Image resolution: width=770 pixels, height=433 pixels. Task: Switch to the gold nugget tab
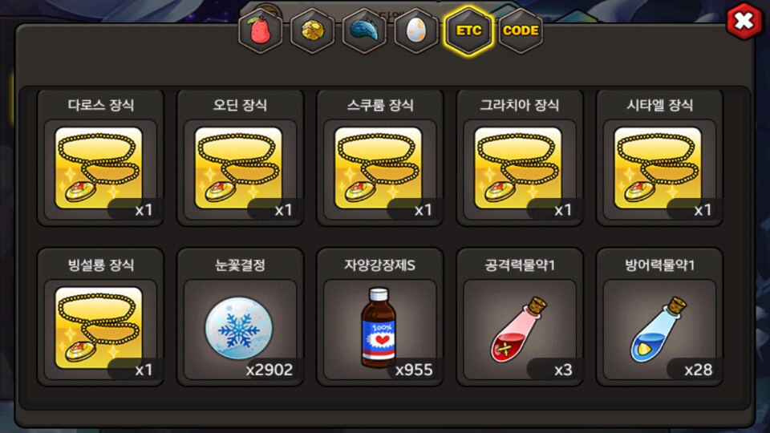312,31
